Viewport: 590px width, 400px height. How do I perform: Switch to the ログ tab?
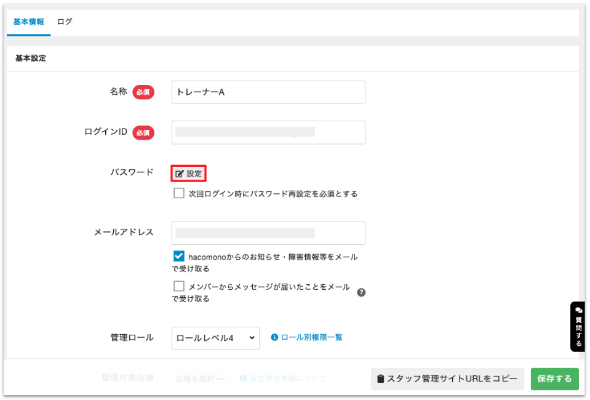tap(65, 22)
